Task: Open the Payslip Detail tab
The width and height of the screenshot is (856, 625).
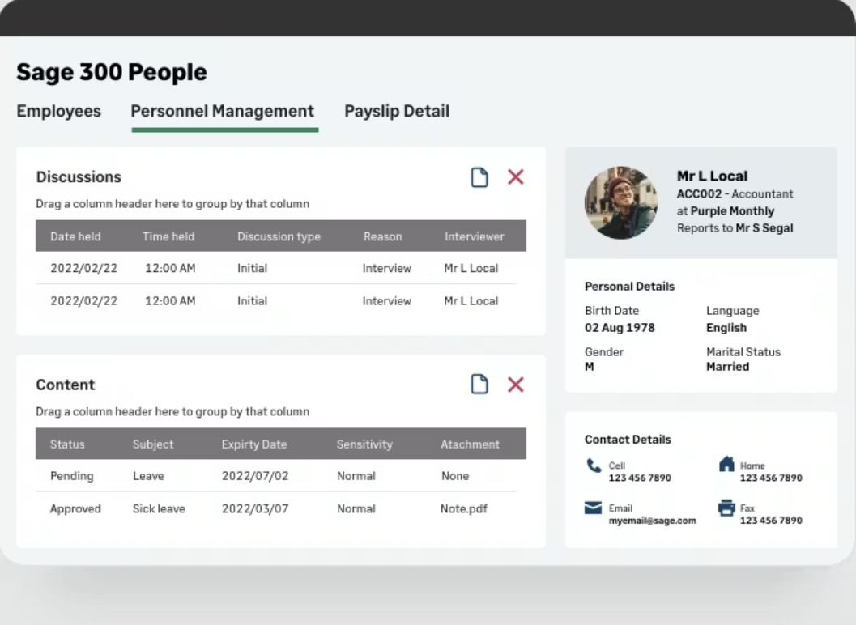Action: coord(397,112)
